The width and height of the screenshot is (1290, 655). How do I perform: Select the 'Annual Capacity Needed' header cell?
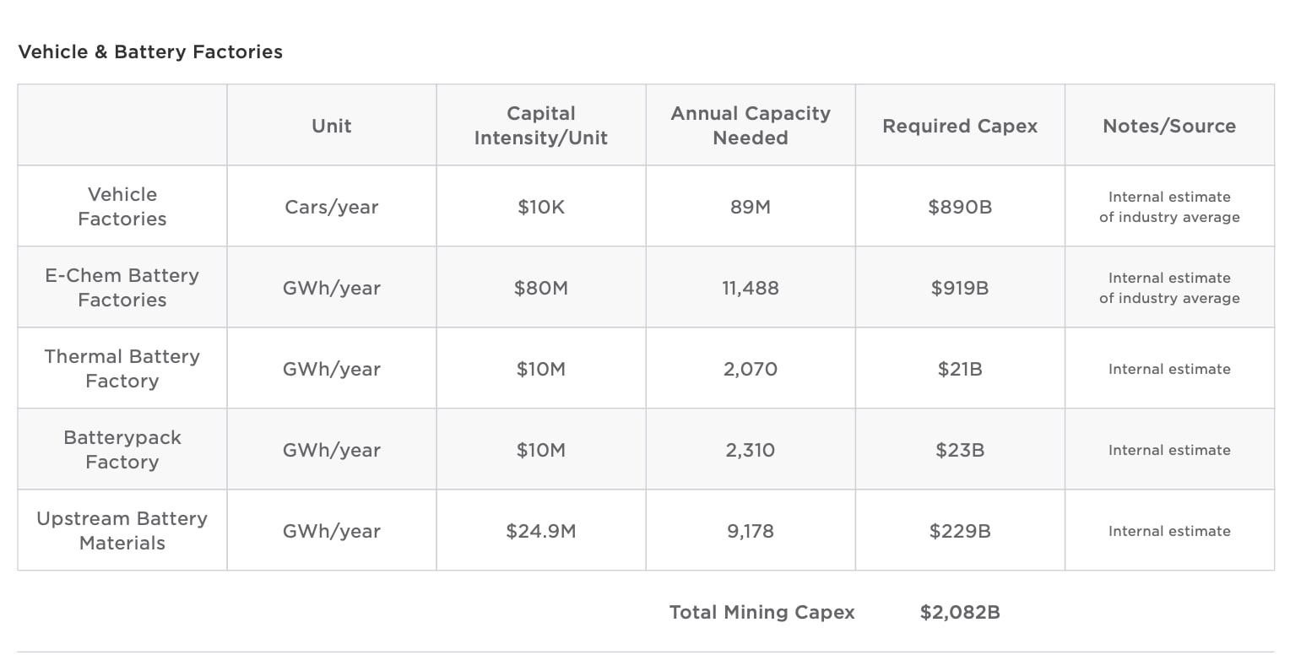tap(750, 126)
